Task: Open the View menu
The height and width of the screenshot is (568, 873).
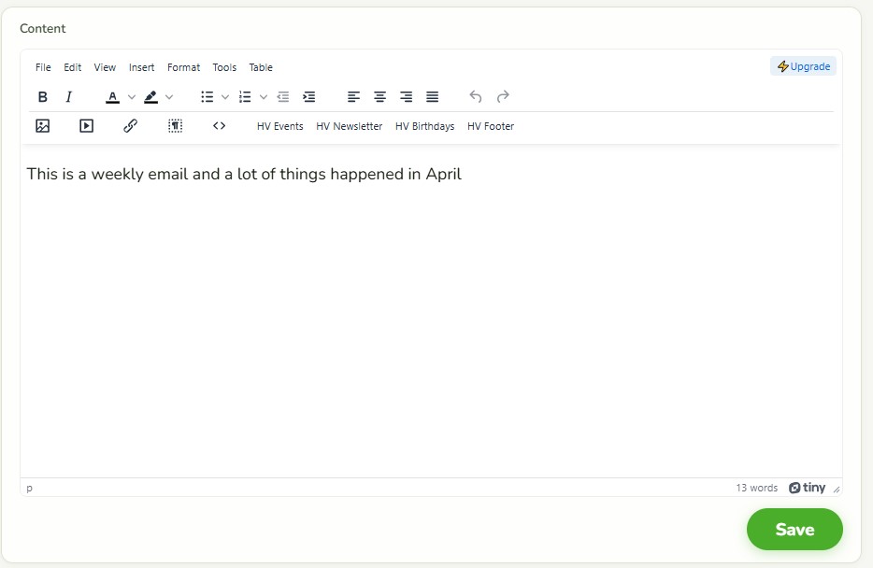Action: [x=105, y=67]
